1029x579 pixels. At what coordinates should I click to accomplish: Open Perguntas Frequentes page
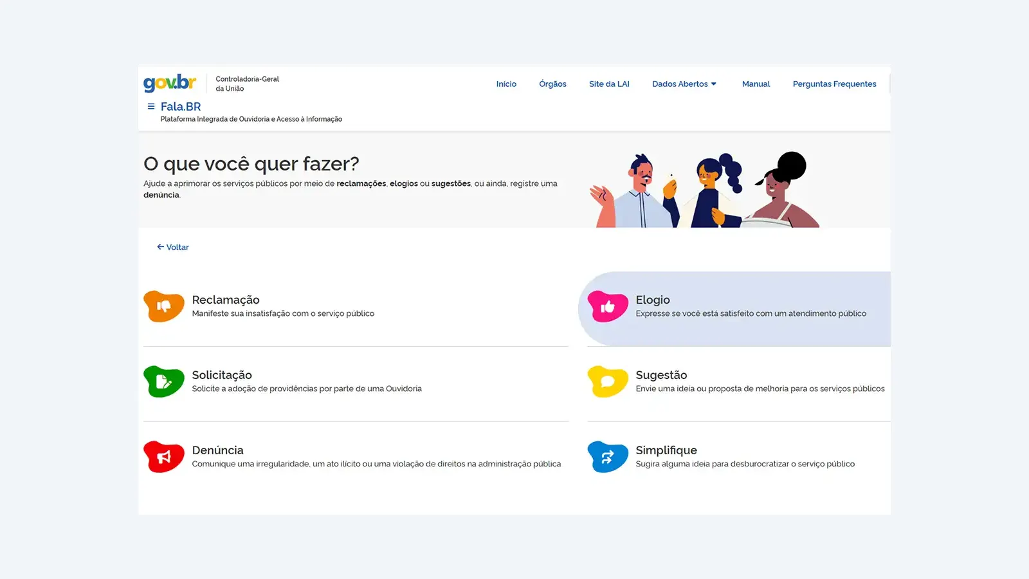[834, 84]
